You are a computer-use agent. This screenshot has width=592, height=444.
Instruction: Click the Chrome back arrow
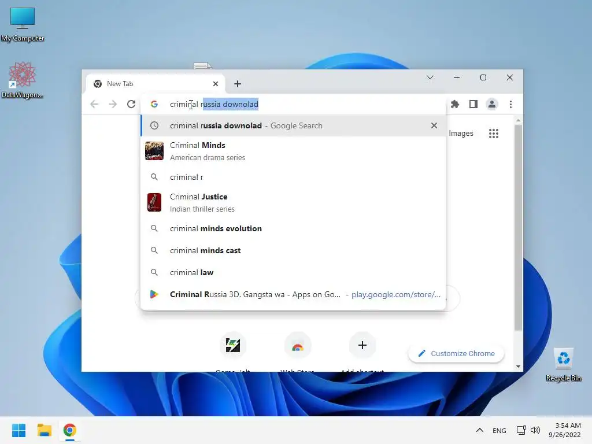tap(94, 104)
